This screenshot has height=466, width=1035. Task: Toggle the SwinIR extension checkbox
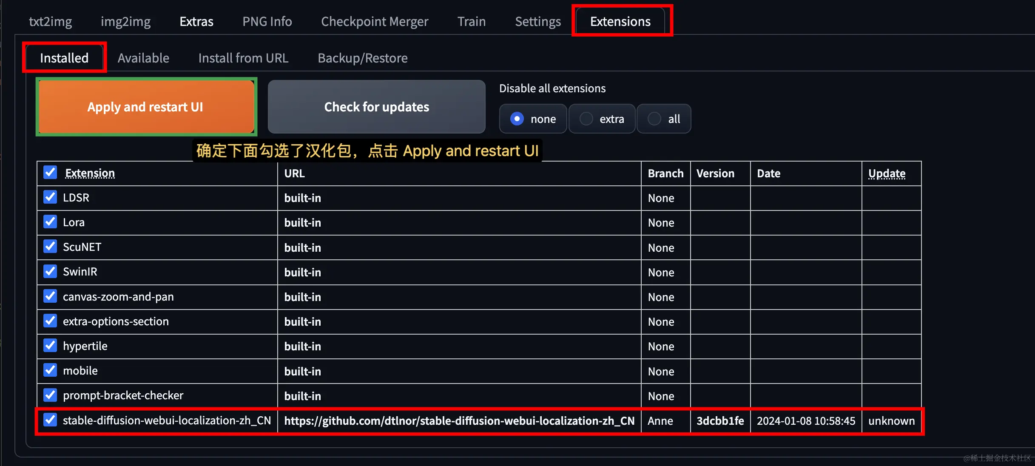point(50,271)
